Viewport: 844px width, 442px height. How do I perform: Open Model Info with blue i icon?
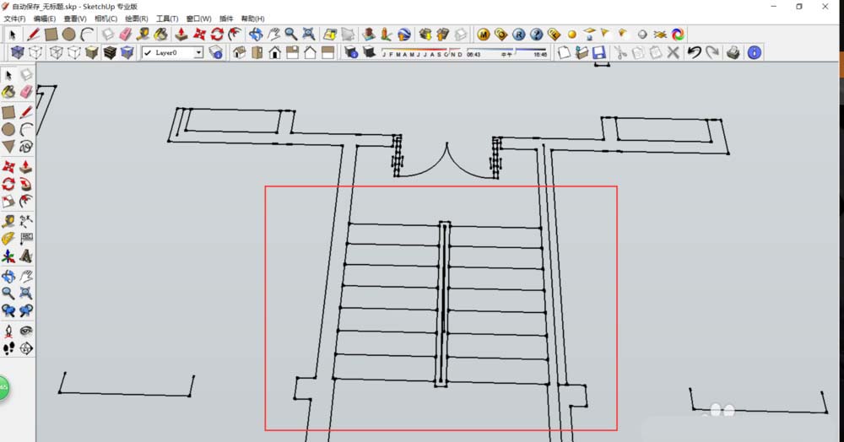(x=754, y=52)
